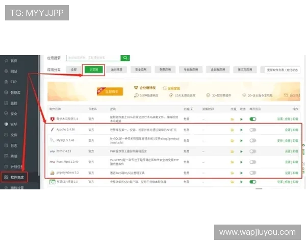Click 卸载 link for Apache 2.4.56

[x=295, y=130]
